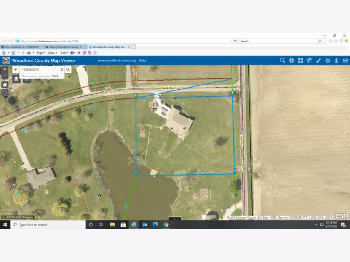This screenshot has width=350, height=262.
Task: Open the print widget
Action: coord(345,61)
